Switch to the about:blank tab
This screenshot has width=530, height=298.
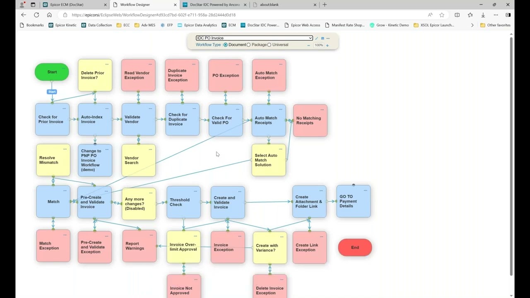(284, 5)
